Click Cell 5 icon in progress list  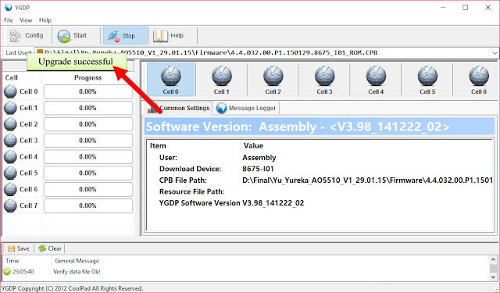[10, 173]
